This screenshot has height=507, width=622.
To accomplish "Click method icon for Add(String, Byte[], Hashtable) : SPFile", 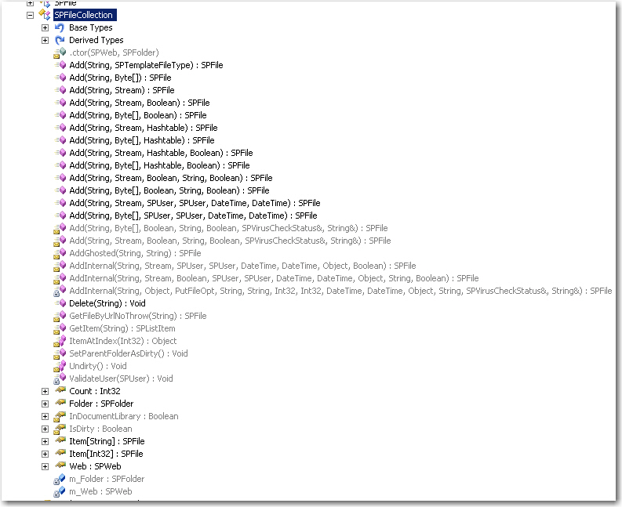I will [x=60, y=140].
